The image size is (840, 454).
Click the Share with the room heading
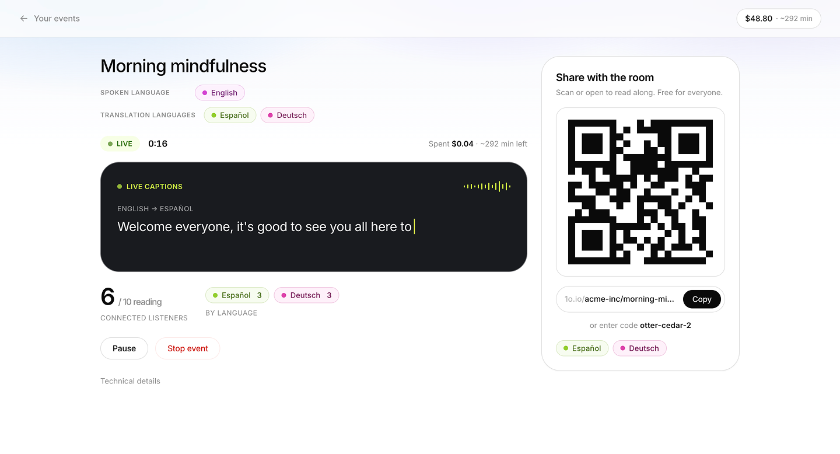point(605,78)
